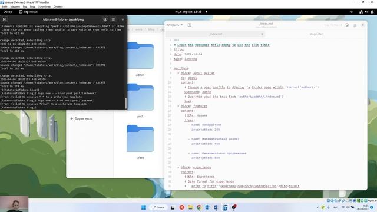Click Другие места in file manager sidebar
This screenshot has width=377, height=212.
[81, 118]
